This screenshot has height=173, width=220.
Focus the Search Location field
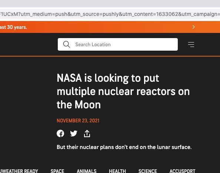pos(118,44)
